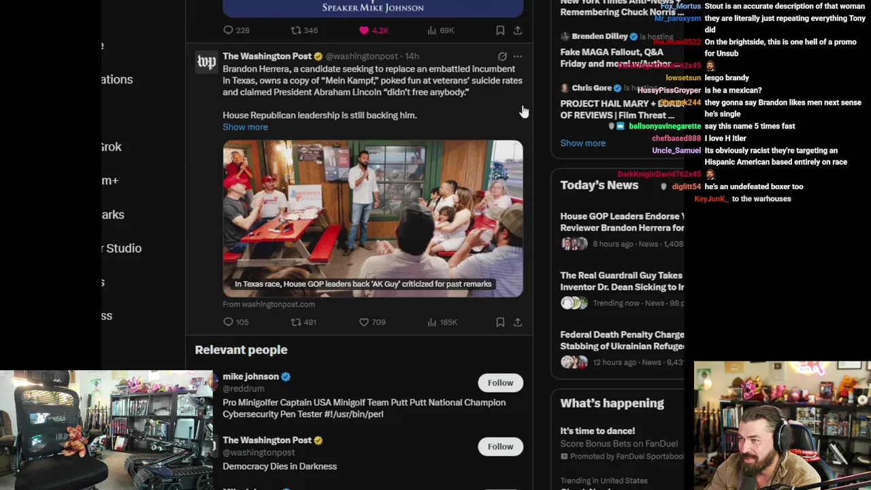871x490 pixels.
Task: Open the Texas race article image
Action: pyautogui.click(x=373, y=218)
